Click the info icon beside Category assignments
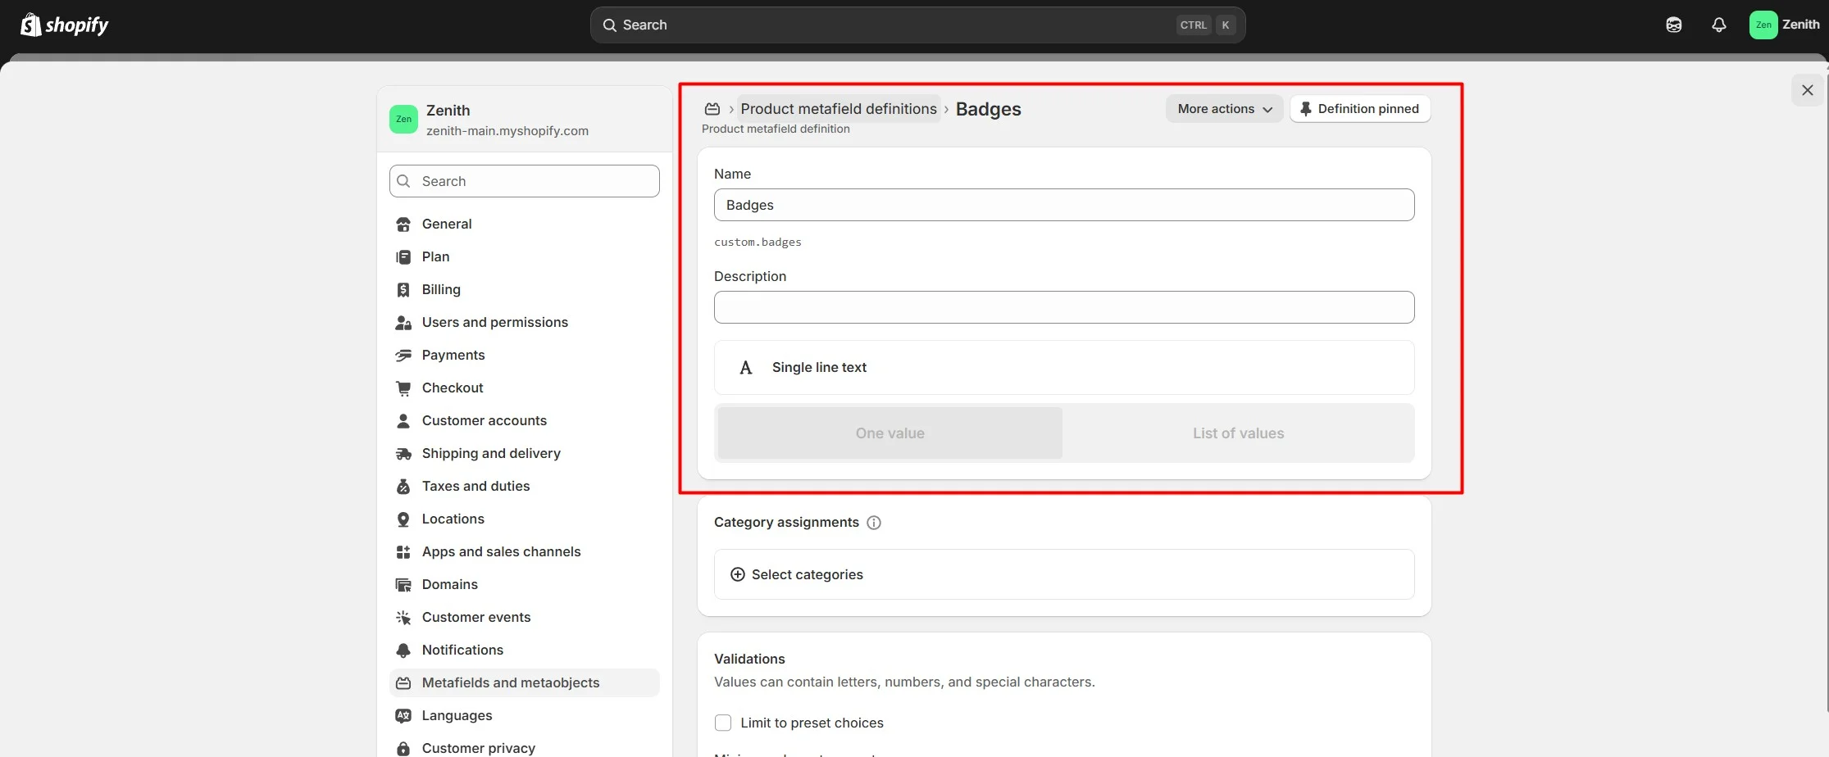The width and height of the screenshot is (1829, 757). 874,523
